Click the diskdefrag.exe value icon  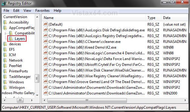46,30
